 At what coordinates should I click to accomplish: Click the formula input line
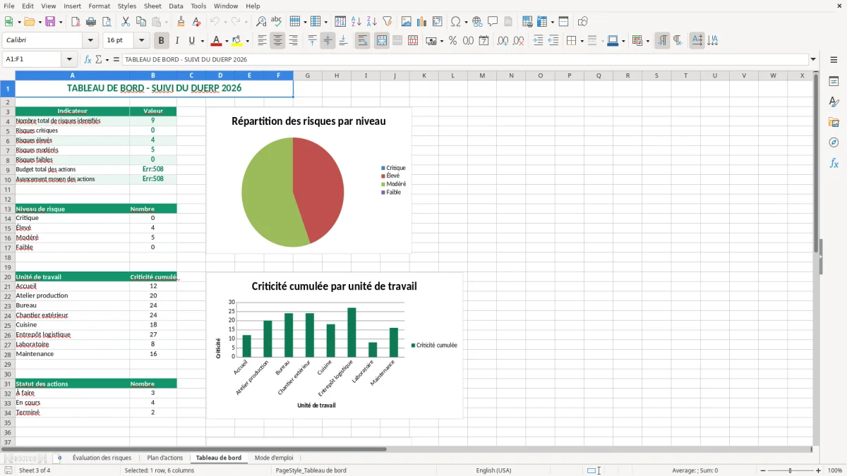464,59
